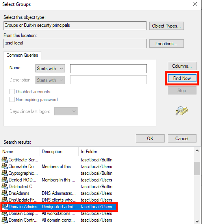Click 'Members in this ...' description cell
The image size is (202, 224).
coord(58,180)
